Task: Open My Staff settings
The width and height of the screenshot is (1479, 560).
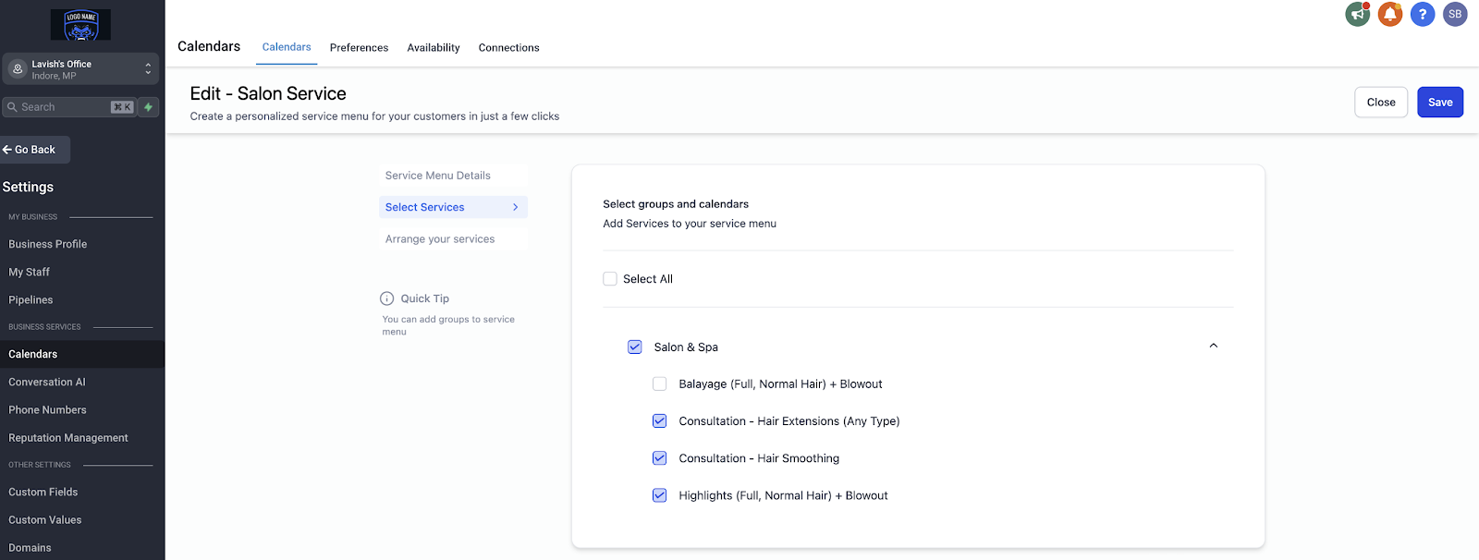Action: click(29, 273)
